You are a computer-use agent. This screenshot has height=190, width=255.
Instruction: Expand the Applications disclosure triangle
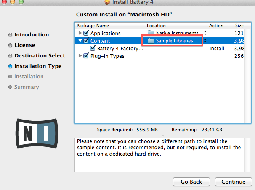point(80,33)
